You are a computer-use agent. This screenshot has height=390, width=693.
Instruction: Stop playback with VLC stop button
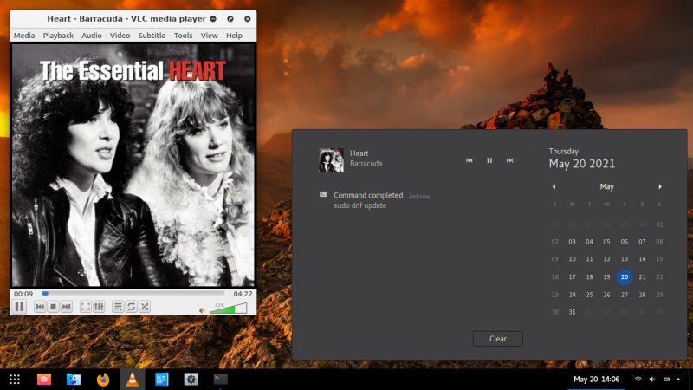pyautogui.click(x=53, y=307)
